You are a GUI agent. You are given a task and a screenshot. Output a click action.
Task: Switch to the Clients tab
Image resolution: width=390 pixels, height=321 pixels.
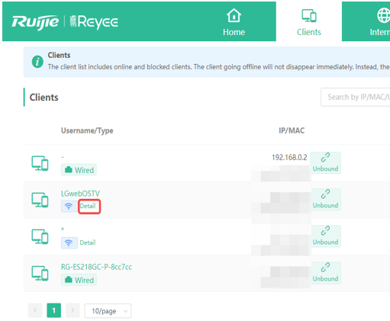(309, 22)
